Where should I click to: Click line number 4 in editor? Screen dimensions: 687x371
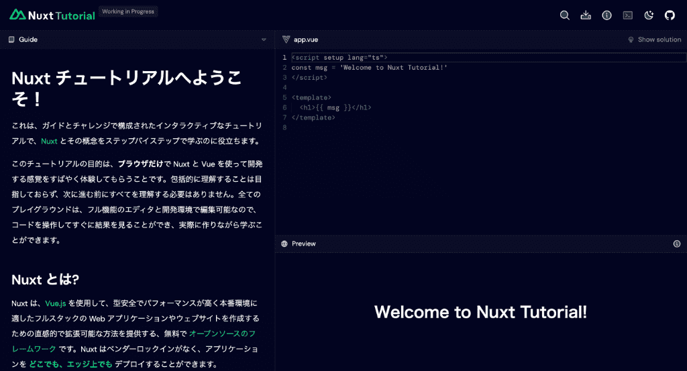pos(284,88)
